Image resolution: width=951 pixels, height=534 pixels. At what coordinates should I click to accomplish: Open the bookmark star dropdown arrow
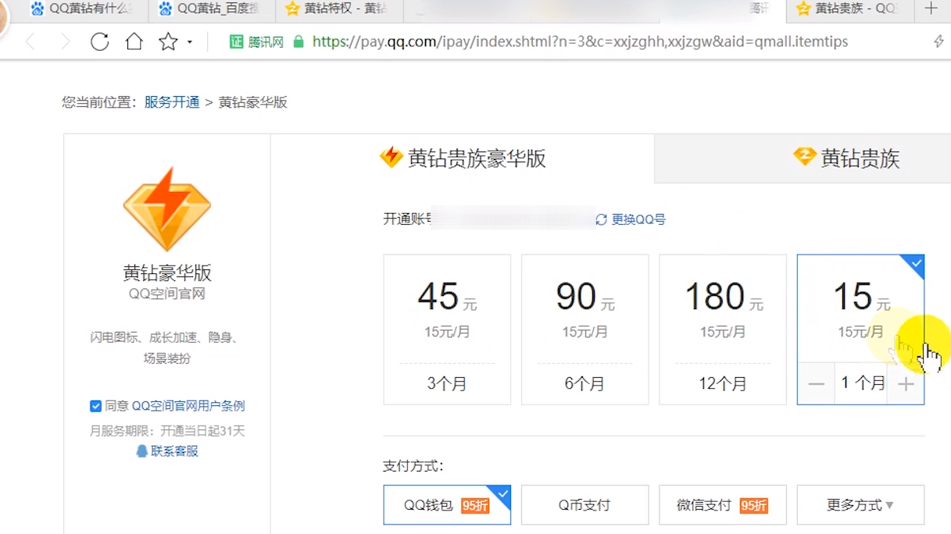point(190,42)
